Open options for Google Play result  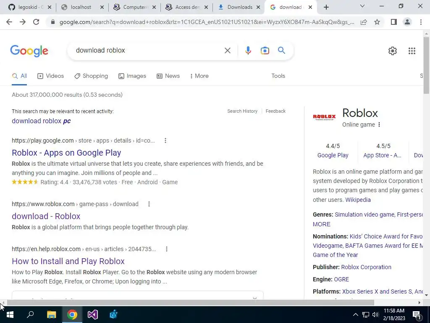pos(165,140)
